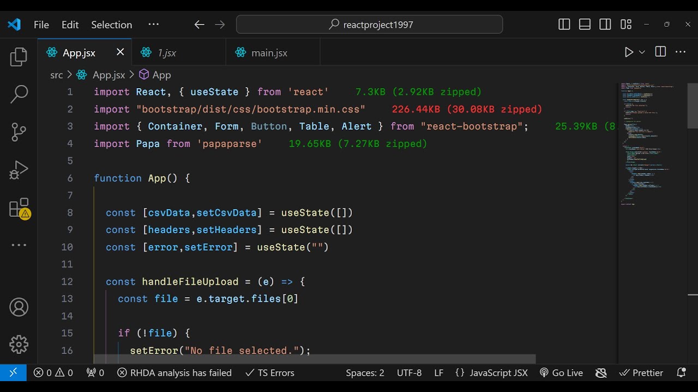Select language mode JavaScript JSX
Screen dimensions: 698x392
coord(491,372)
